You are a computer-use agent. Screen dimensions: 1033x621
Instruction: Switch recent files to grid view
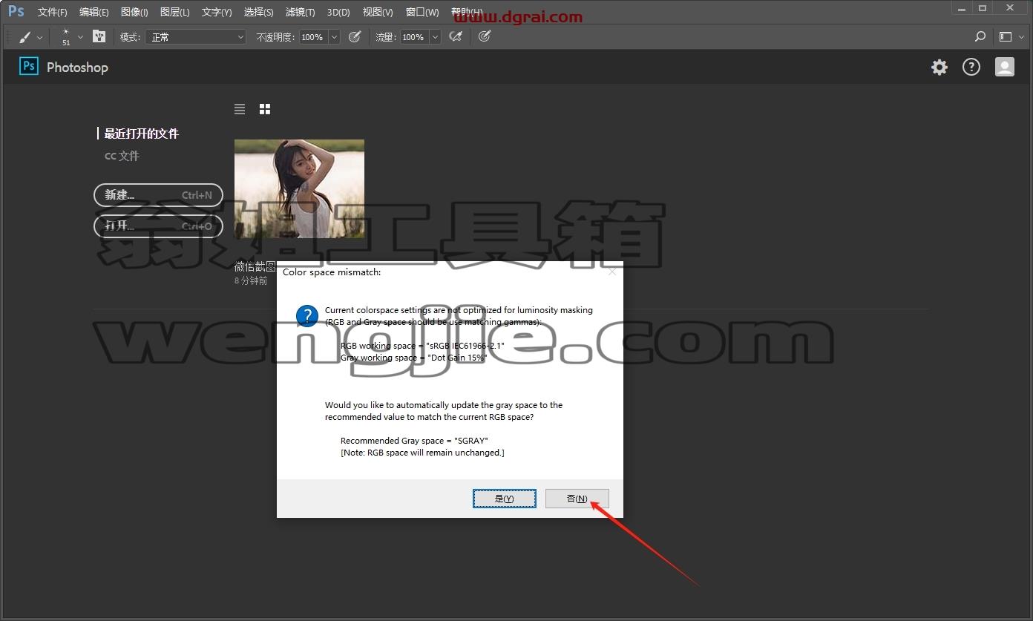265,109
